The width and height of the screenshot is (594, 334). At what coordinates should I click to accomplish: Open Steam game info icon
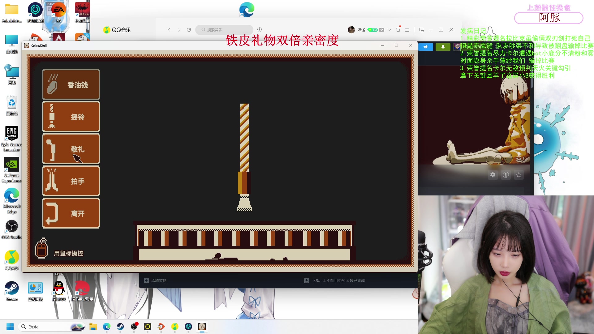point(506,175)
